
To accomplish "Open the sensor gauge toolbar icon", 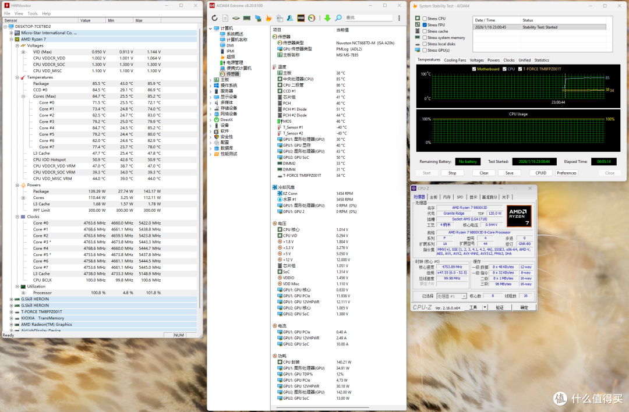I will (x=312, y=18).
